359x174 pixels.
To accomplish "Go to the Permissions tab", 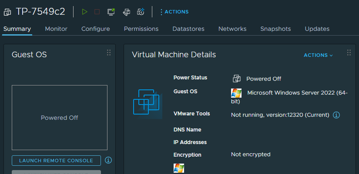I will pyautogui.click(x=141, y=29).
